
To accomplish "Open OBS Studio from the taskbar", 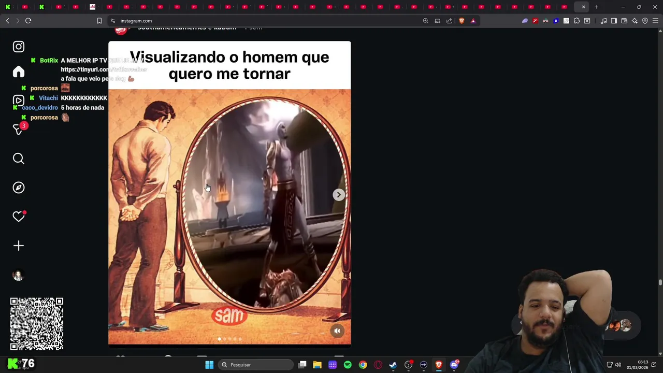I will coord(409,365).
